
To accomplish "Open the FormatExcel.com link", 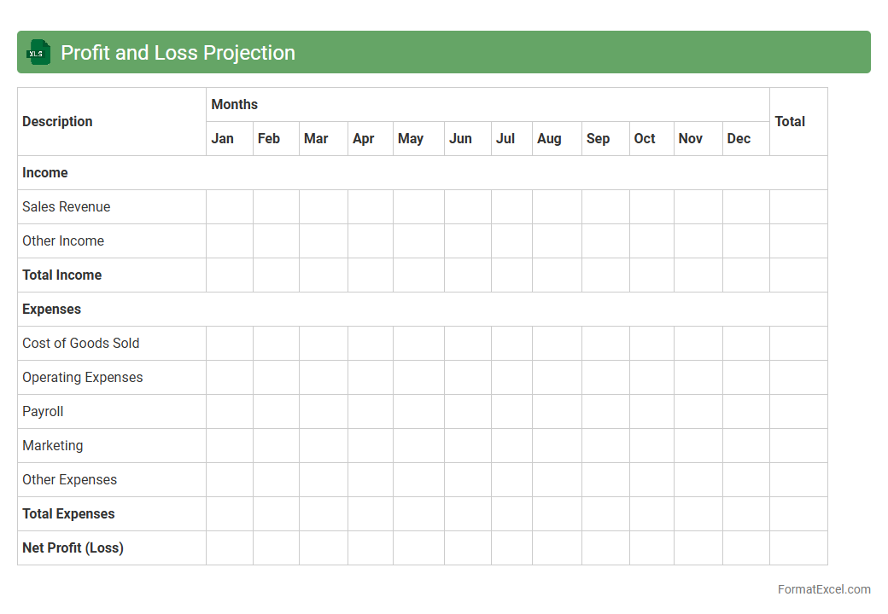I will click(824, 589).
